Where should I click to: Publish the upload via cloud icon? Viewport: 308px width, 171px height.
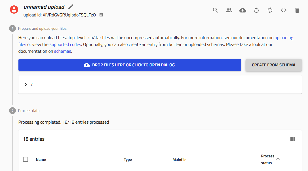tap(242, 10)
